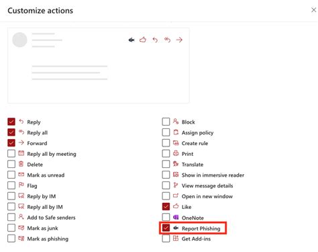The height and width of the screenshot is (252, 318).
Task: Enable the Mark as junk checkbox
Action: click(11, 228)
